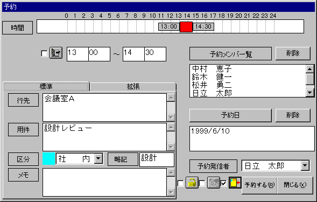Switch to the 拡張 tab
Viewport: 317px width, 202px height.
click(x=133, y=87)
